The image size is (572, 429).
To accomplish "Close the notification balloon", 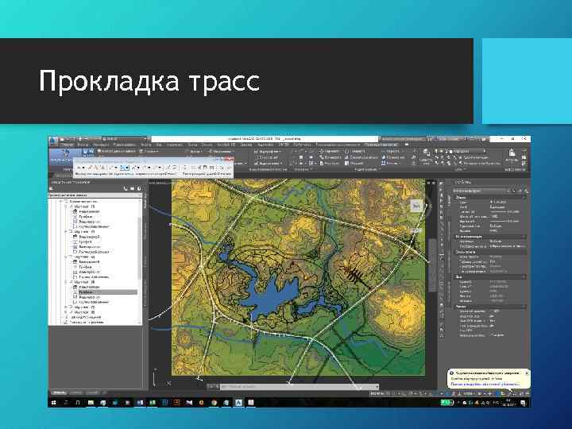I will 527,373.
